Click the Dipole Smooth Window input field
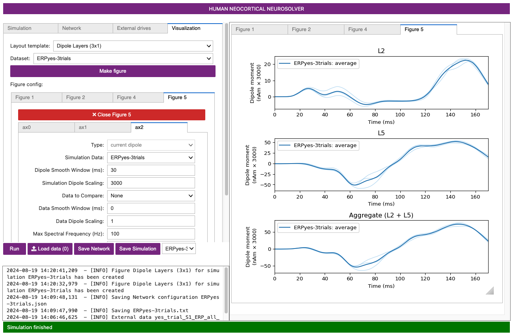Image resolution: width=513 pixels, height=335 pixels. point(151,170)
